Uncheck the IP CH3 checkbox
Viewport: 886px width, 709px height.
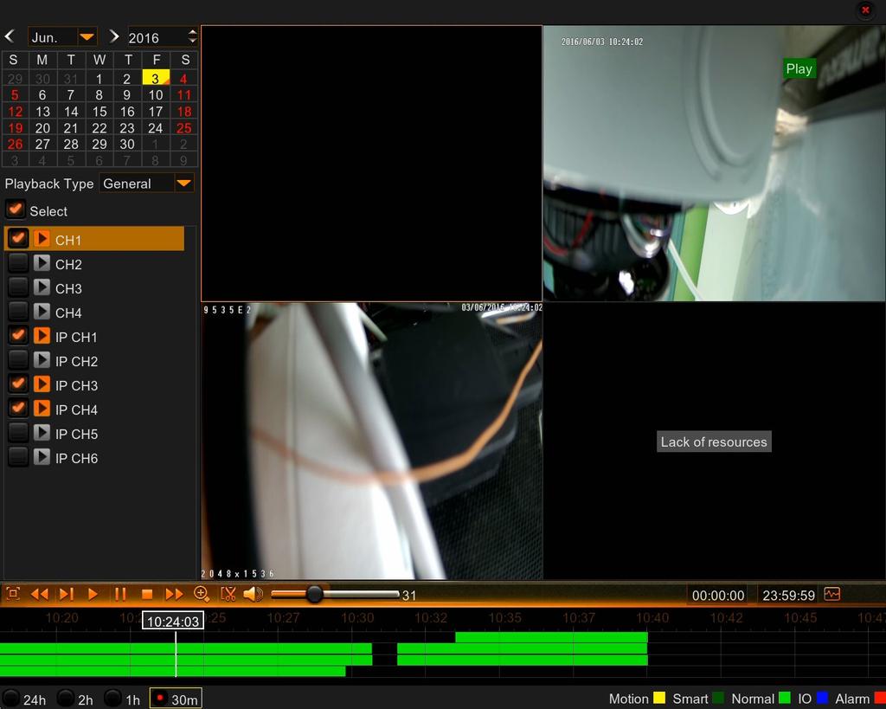click(17, 384)
